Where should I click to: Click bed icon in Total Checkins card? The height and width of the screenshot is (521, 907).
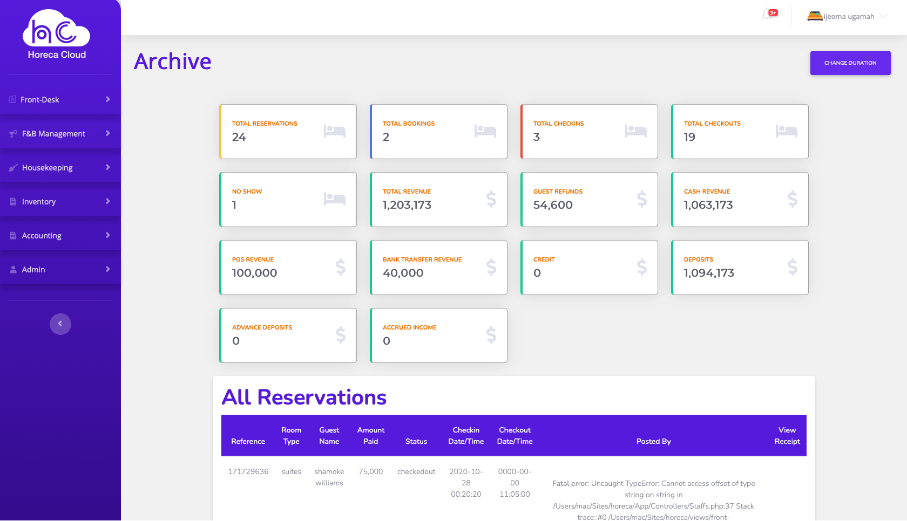tap(636, 131)
